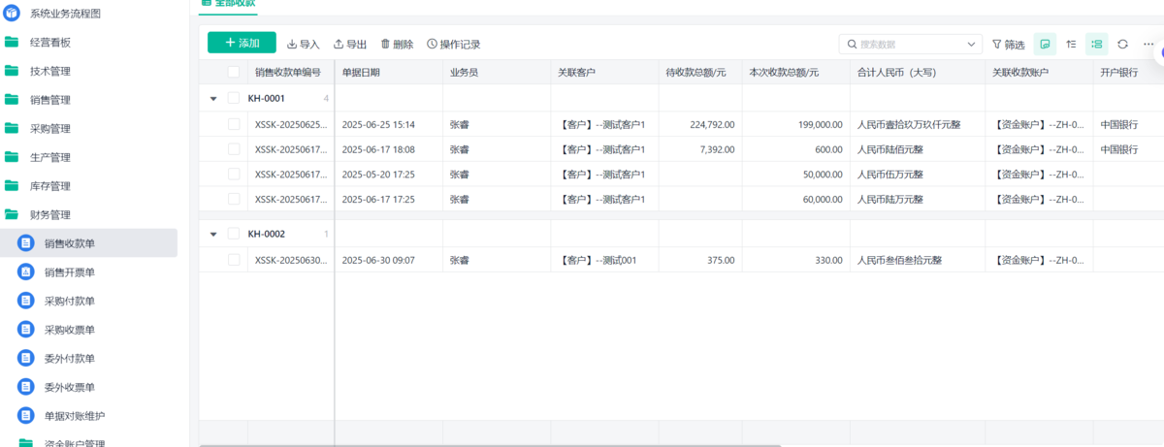Toggle the grouped list view icon
The width and height of the screenshot is (1164, 447).
click(1096, 44)
